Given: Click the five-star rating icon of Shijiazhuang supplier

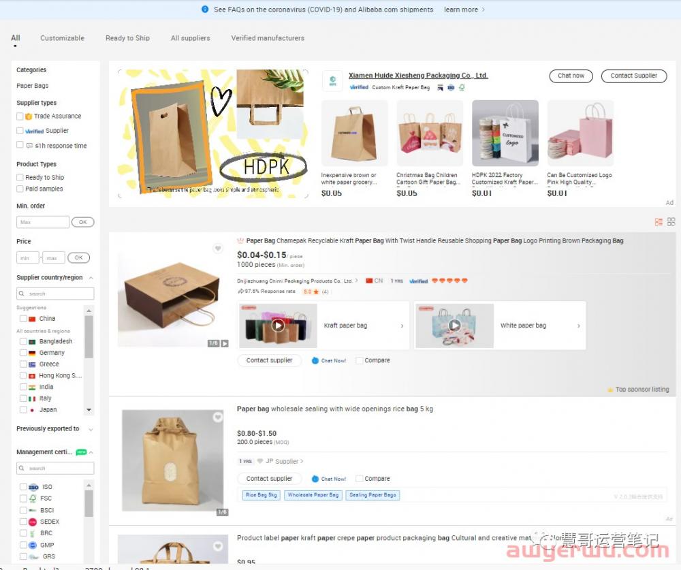Looking at the screenshot, I should coord(449,281).
